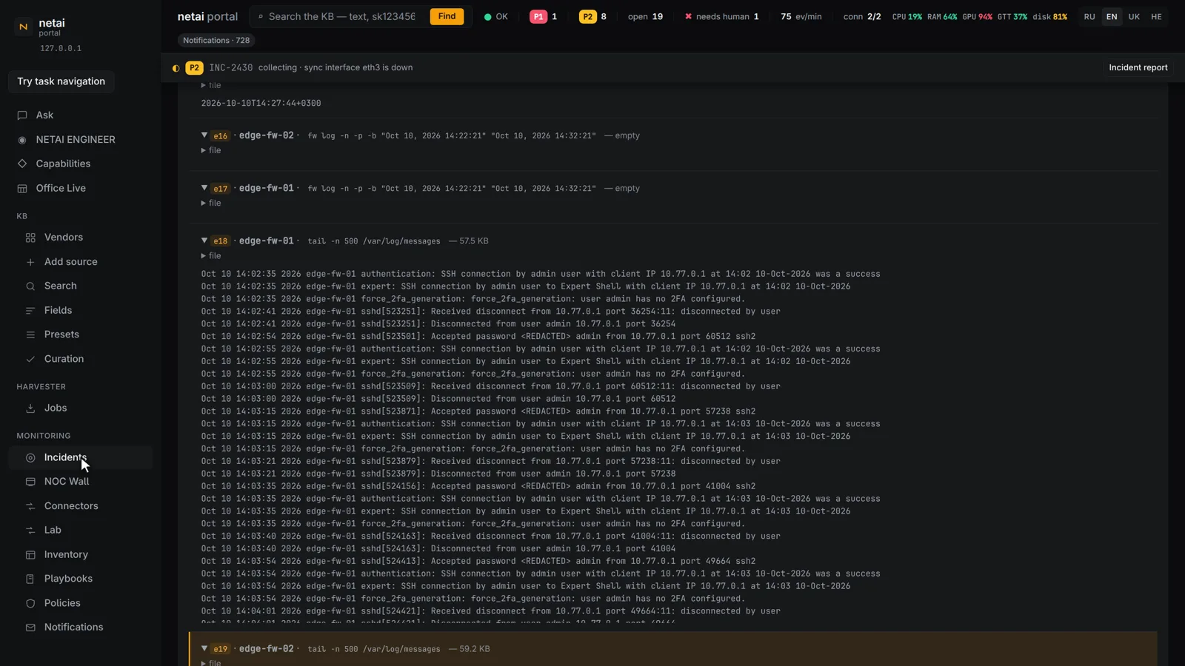Screen dimensions: 1185x666
Task: Open Incidents in the sidebar
Action: (81, 457)
